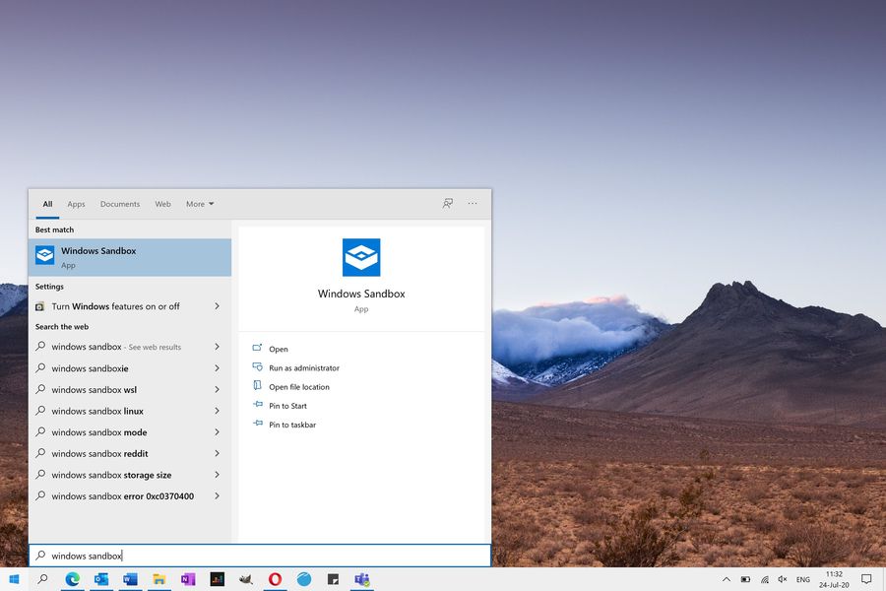Switch to the Web search tab

[x=162, y=204]
